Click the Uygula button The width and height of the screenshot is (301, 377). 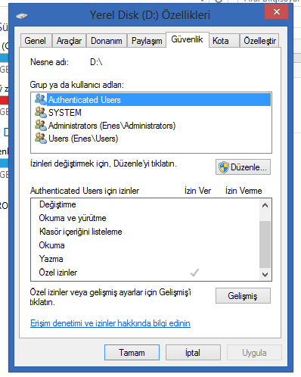pos(254,352)
